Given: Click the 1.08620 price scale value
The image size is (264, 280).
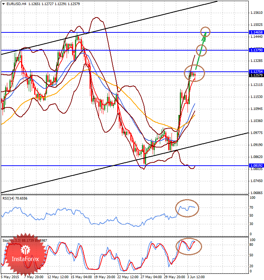Looking at the screenshot, I should pyautogui.click(x=256, y=157).
